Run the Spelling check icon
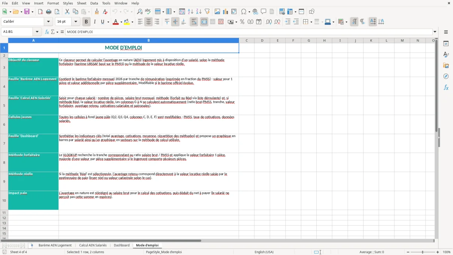 [148, 12]
